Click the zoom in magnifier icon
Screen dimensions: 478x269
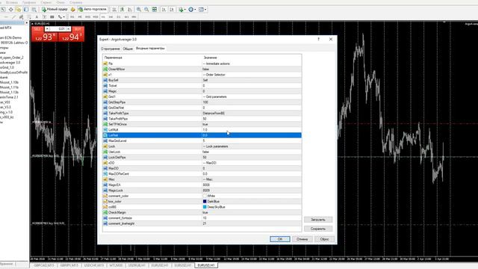click(x=139, y=10)
